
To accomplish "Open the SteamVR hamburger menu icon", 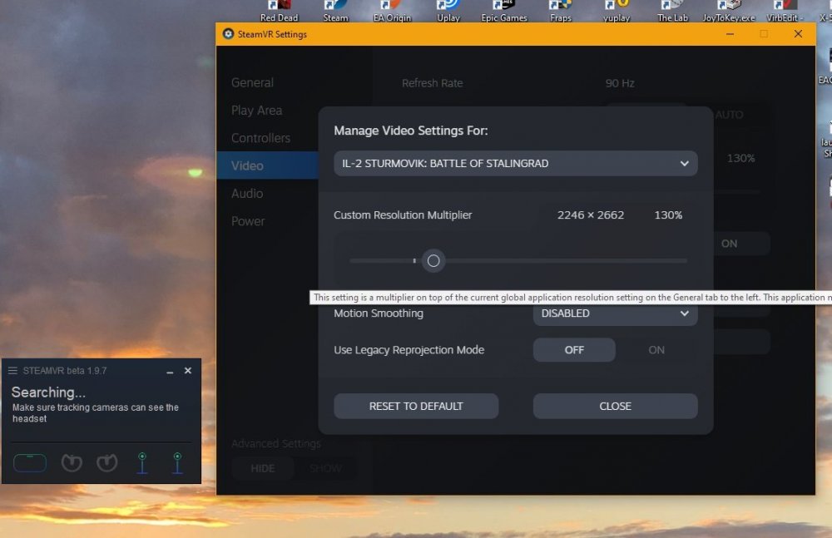I will coord(12,370).
